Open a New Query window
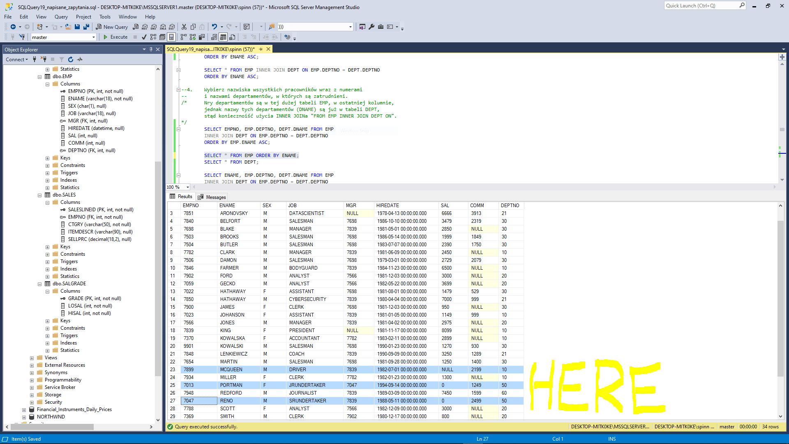The height and width of the screenshot is (444, 789). 111,27
